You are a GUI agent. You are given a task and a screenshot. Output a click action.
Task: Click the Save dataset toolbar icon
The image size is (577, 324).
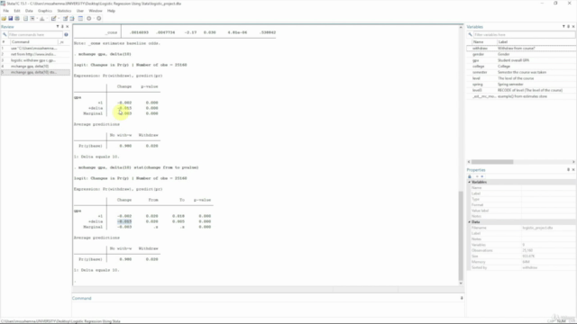10,18
